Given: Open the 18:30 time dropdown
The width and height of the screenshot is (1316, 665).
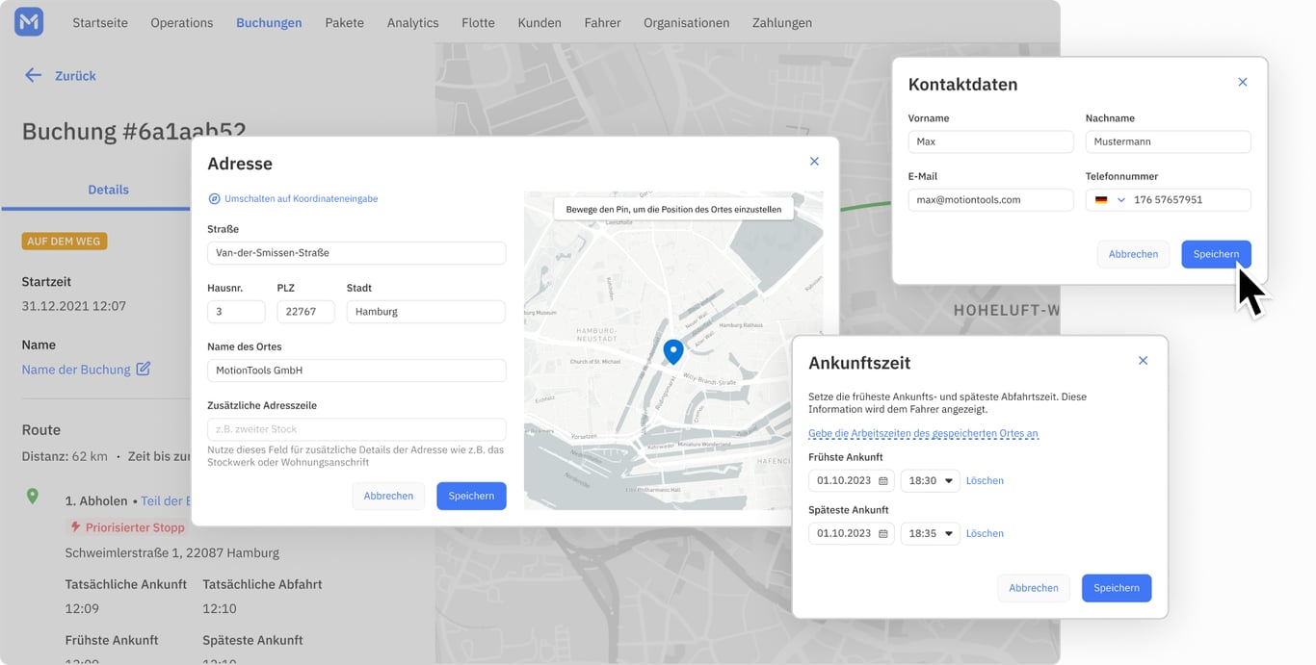Looking at the screenshot, I should point(931,480).
